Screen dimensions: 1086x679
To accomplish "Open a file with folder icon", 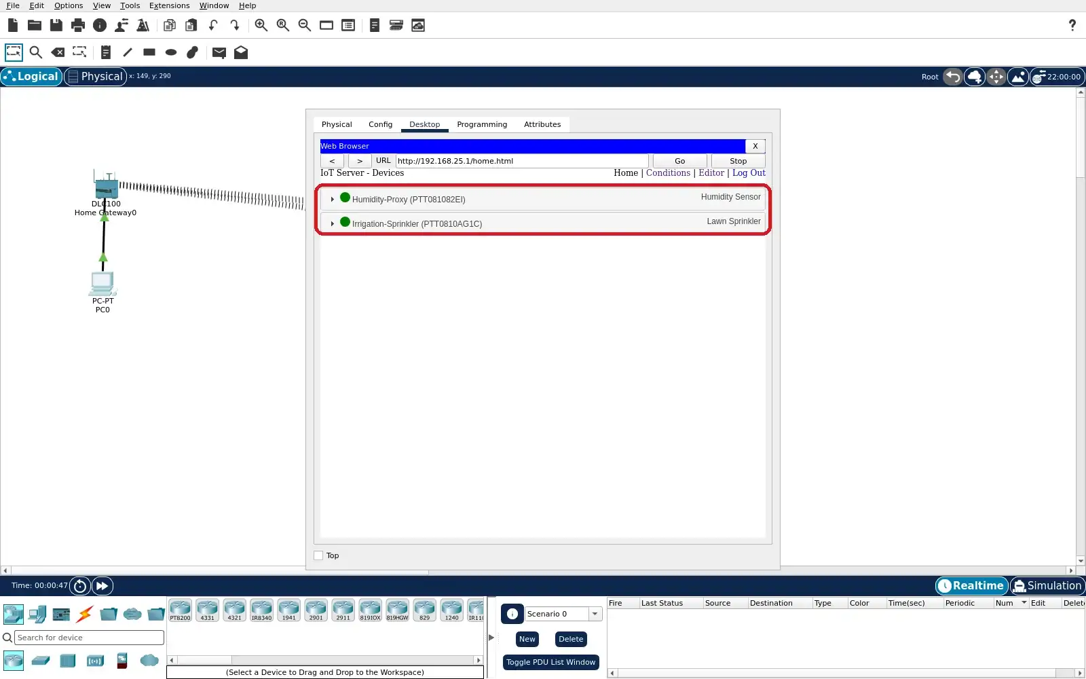I will tap(35, 25).
